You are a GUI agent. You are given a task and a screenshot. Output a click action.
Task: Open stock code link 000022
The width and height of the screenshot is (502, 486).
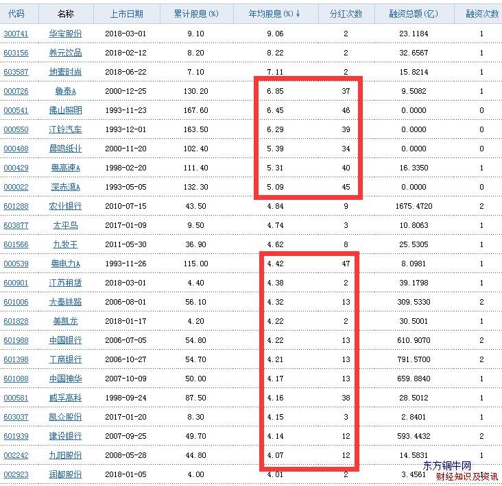[16, 187]
